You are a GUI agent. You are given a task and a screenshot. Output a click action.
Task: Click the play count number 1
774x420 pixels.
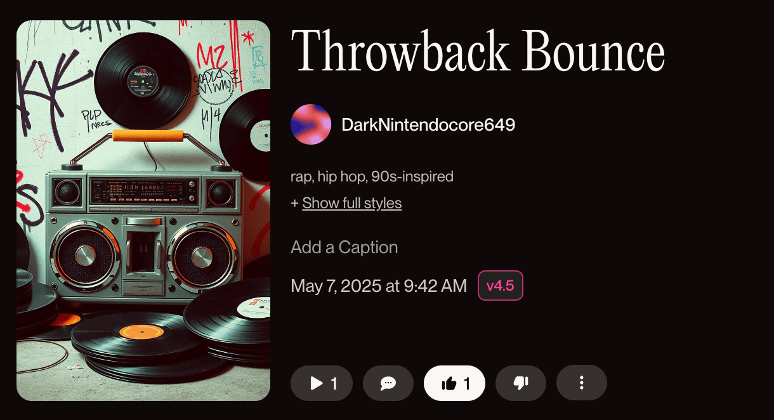(334, 383)
